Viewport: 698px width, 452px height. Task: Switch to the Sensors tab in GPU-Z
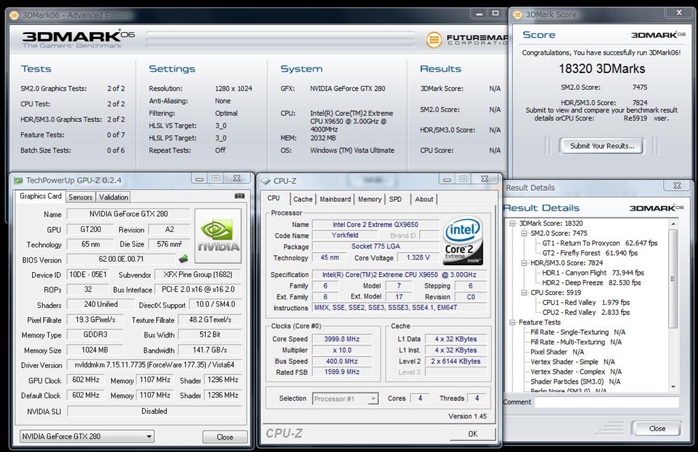point(80,197)
